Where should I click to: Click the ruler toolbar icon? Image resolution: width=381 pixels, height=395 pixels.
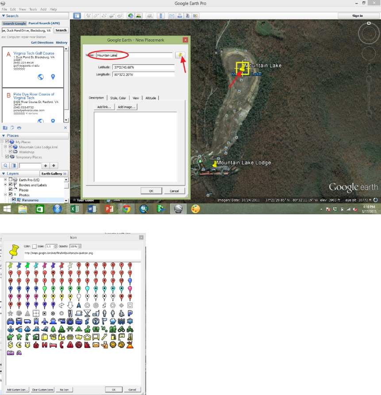(x=161, y=16)
